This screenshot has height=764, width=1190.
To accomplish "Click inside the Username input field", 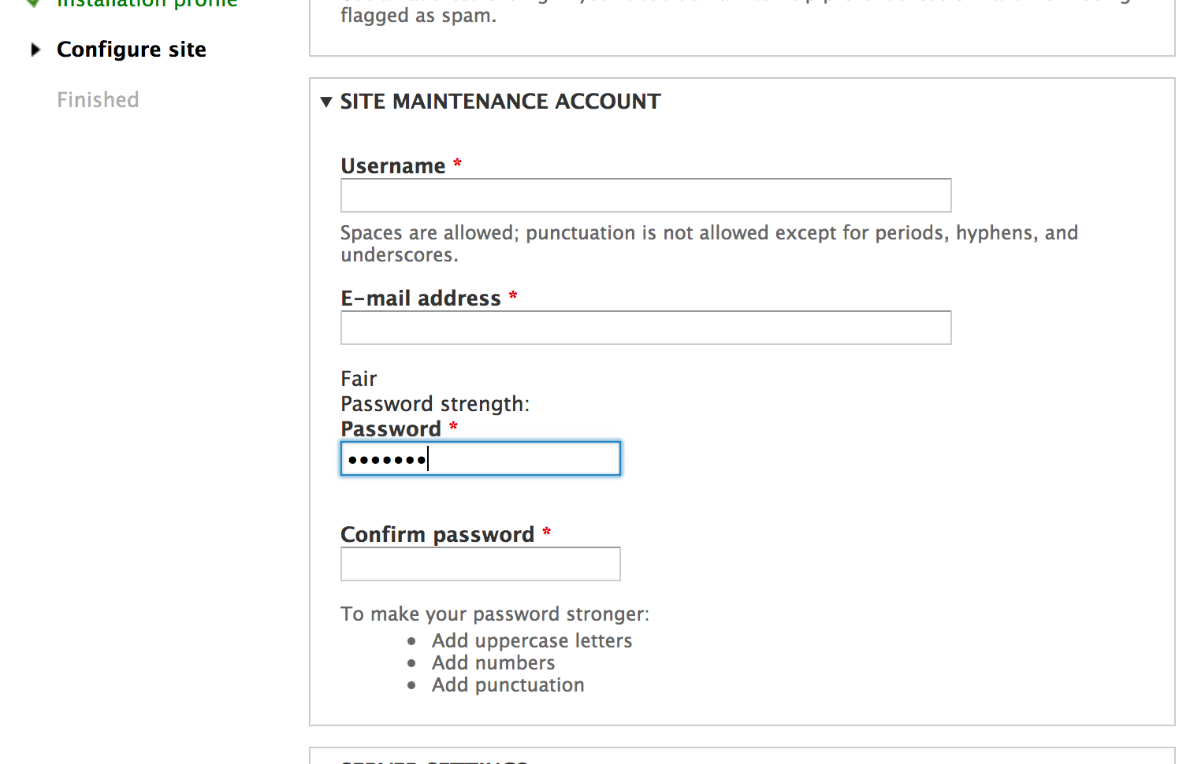I will [645, 195].
